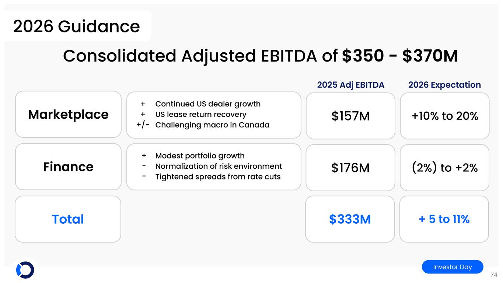Select the 2025 Adj EBITDA column header
Image resolution: width=503 pixels, height=283 pixels.
350,85
